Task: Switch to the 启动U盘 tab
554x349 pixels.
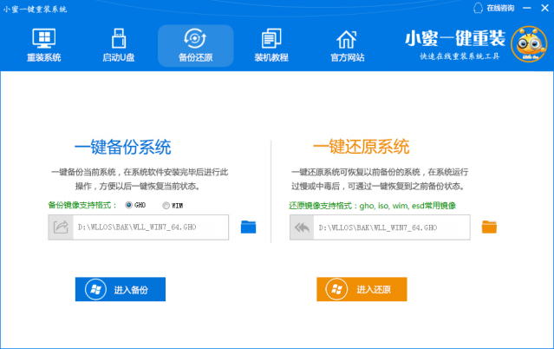Action: (119, 46)
